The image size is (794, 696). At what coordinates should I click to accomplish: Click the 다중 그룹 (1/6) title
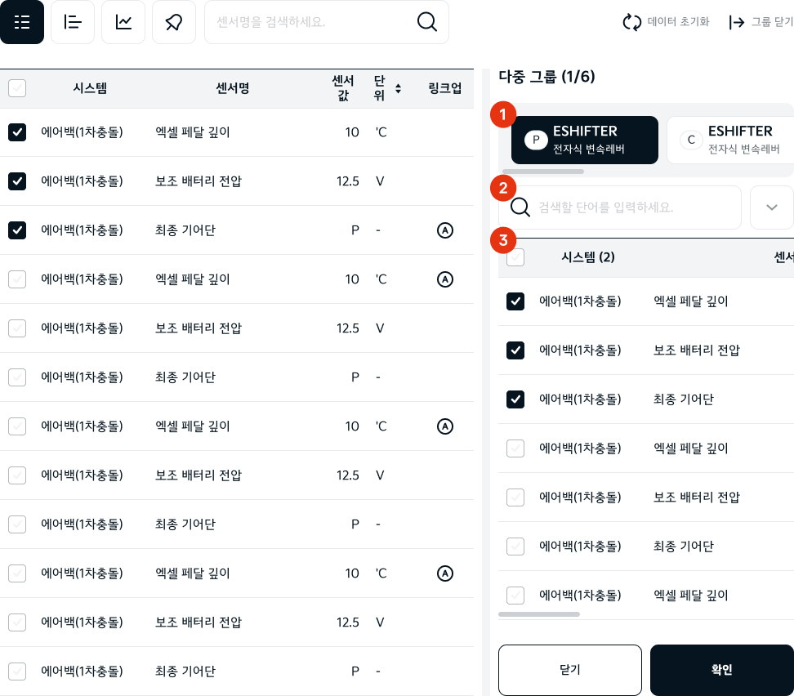[x=546, y=77]
